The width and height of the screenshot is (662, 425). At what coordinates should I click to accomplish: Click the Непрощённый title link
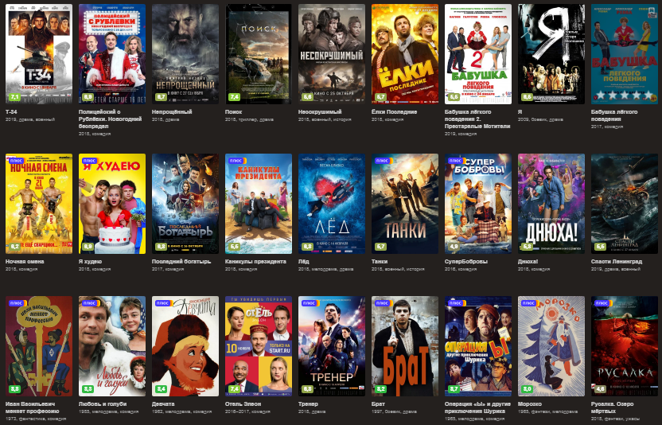(172, 112)
